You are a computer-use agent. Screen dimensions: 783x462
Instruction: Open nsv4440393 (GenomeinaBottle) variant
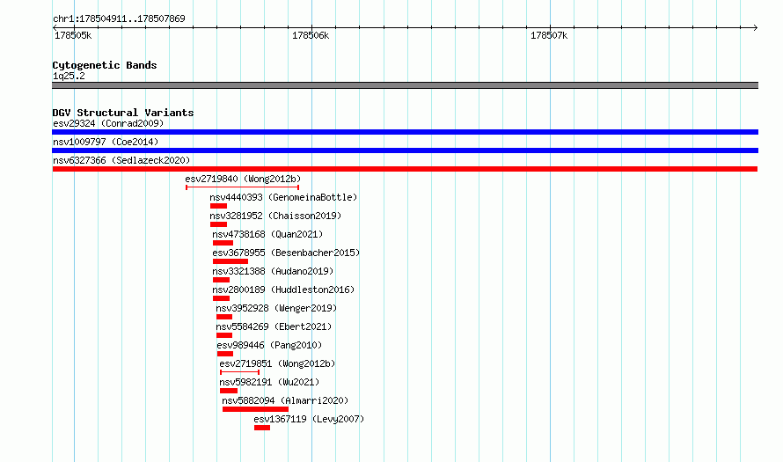(283, 197)
